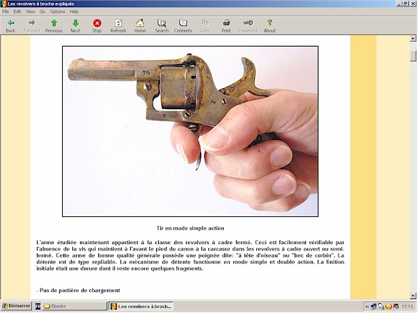Click the scrollbar down arrow
Image resolution: width=418 pixels, height=313 pixels.
click(x=413, y=296)
